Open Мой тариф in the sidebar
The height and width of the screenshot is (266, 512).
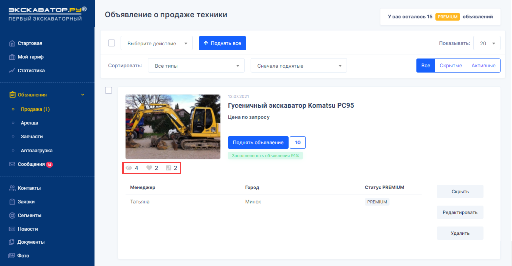coord(30,57)
